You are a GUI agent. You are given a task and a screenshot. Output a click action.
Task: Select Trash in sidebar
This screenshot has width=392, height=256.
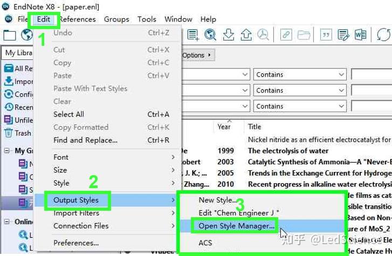tap(18, 133)
